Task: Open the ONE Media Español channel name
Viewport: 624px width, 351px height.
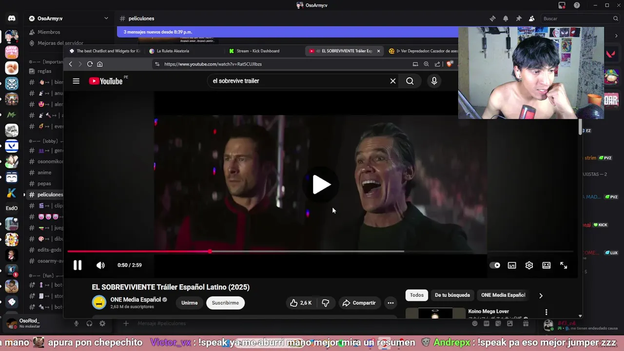Action: pos(136,299)
